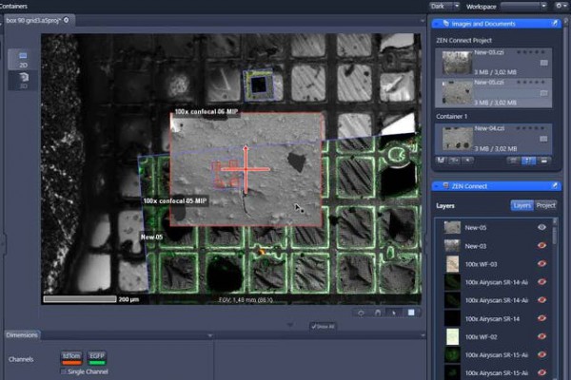Toggle visibility of the 100x WF-03 layer
This screenshot has height=380, width=571.
coord(541,264)
